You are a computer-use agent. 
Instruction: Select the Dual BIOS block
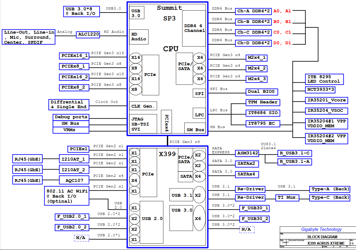click(262, 92)
